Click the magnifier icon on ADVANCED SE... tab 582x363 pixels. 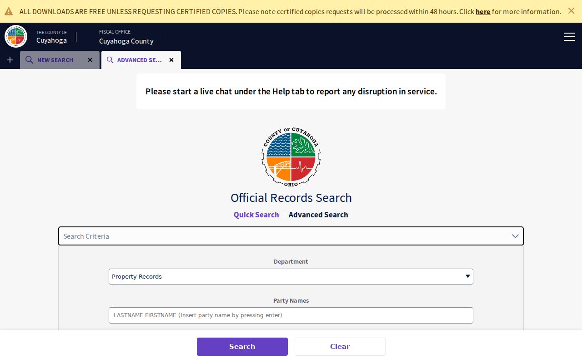110,60
